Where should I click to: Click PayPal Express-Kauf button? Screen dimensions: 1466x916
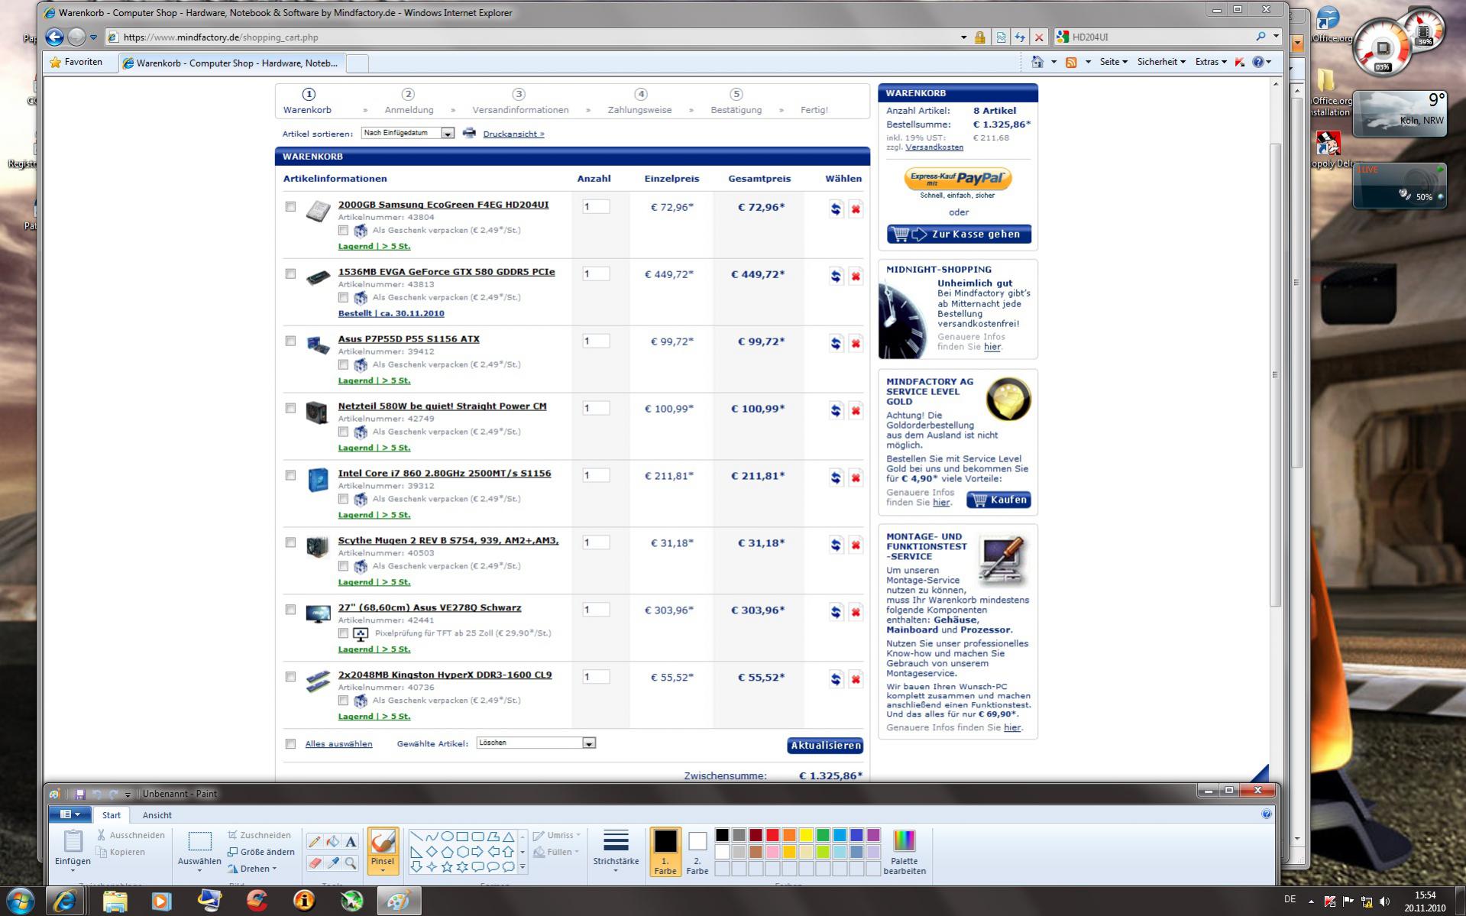click(x=958, y=179)
